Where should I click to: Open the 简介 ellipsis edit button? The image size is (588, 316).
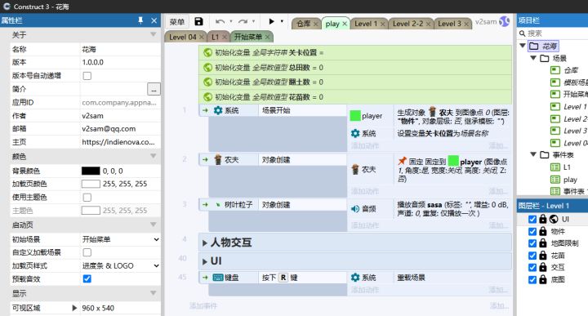[x=154, y=89]
